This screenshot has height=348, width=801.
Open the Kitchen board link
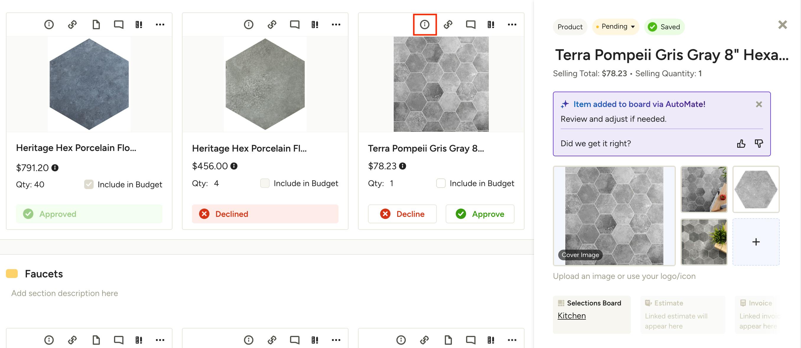coord(572,316)
